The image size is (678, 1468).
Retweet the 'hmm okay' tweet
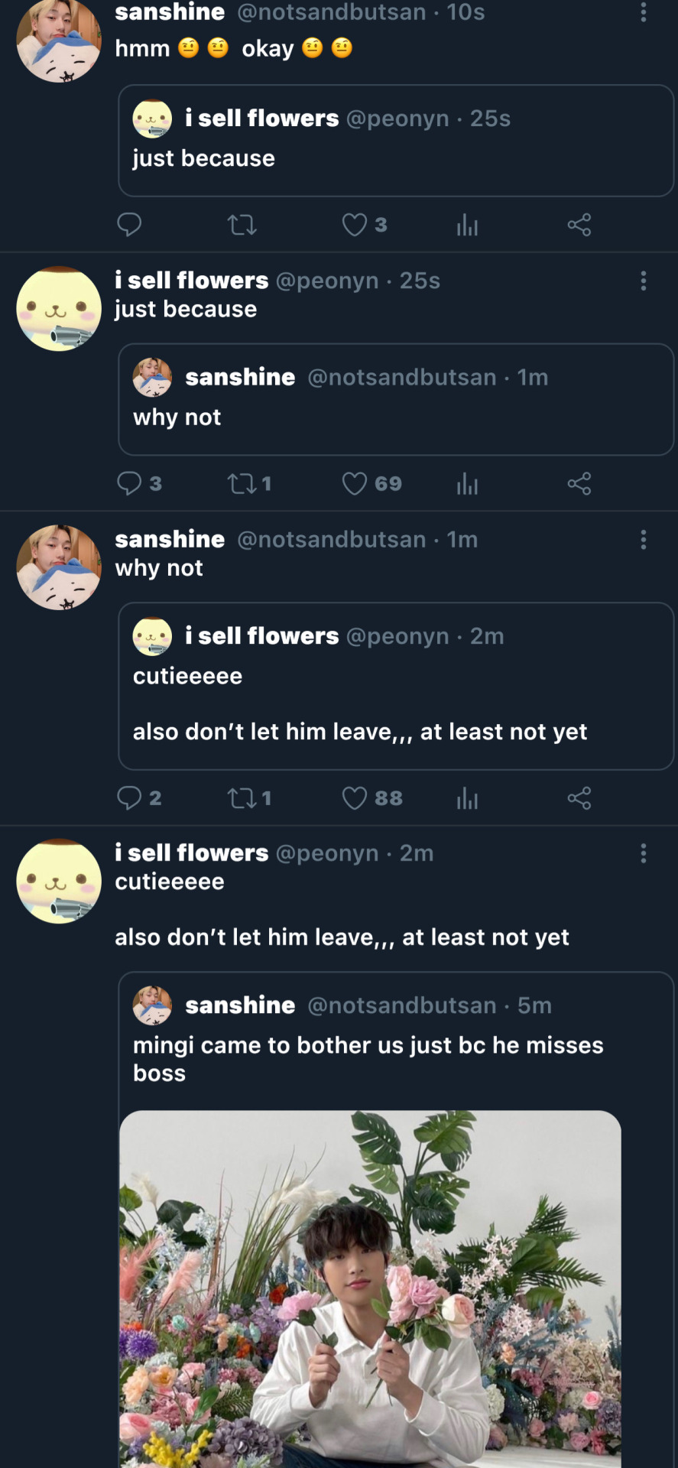click(x=242, y=225)
